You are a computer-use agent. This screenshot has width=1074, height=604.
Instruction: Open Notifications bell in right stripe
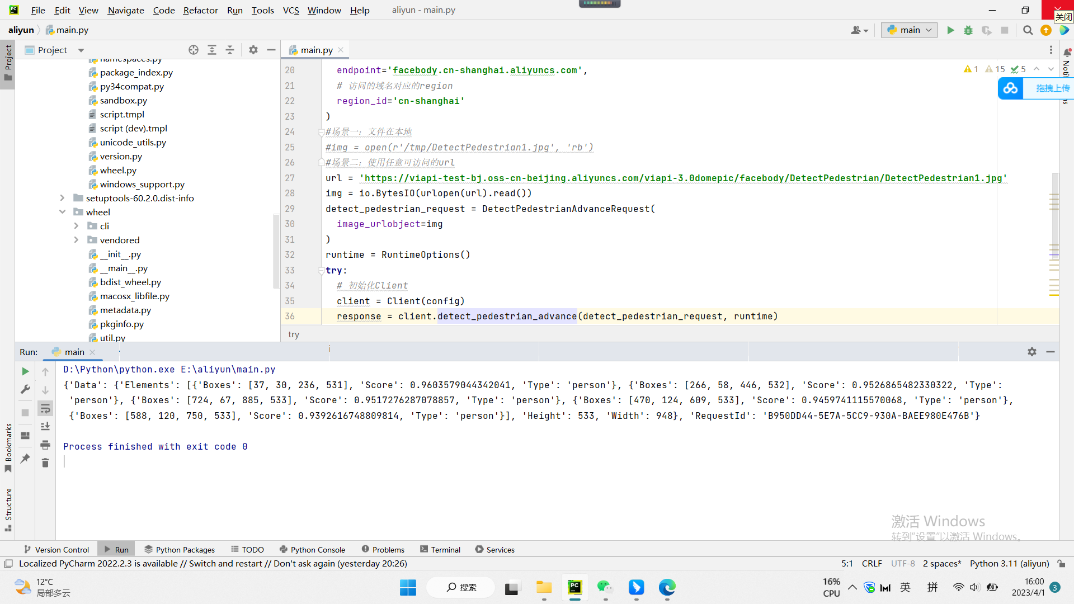[1067, 52]
